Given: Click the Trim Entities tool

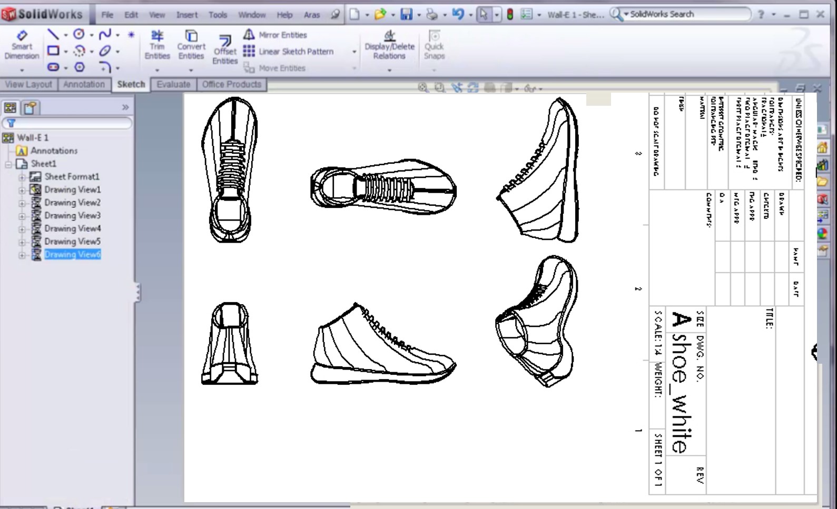Looking at the screenshot, I should click(157, 44).
